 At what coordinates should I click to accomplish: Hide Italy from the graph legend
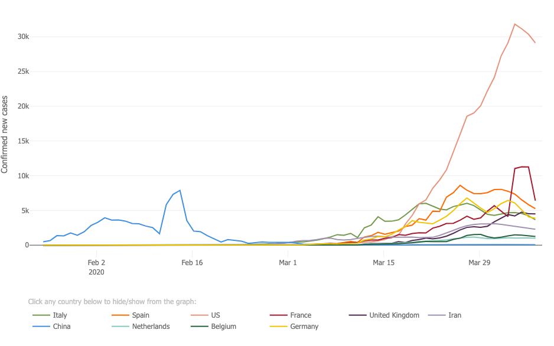[60, 315]
